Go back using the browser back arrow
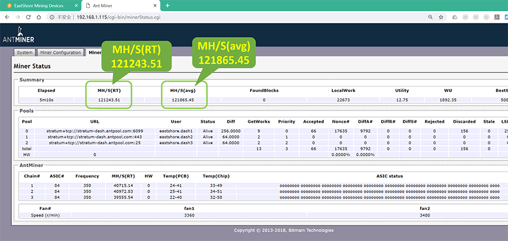The width and height of the screenshot is (508, 241). 7,17
